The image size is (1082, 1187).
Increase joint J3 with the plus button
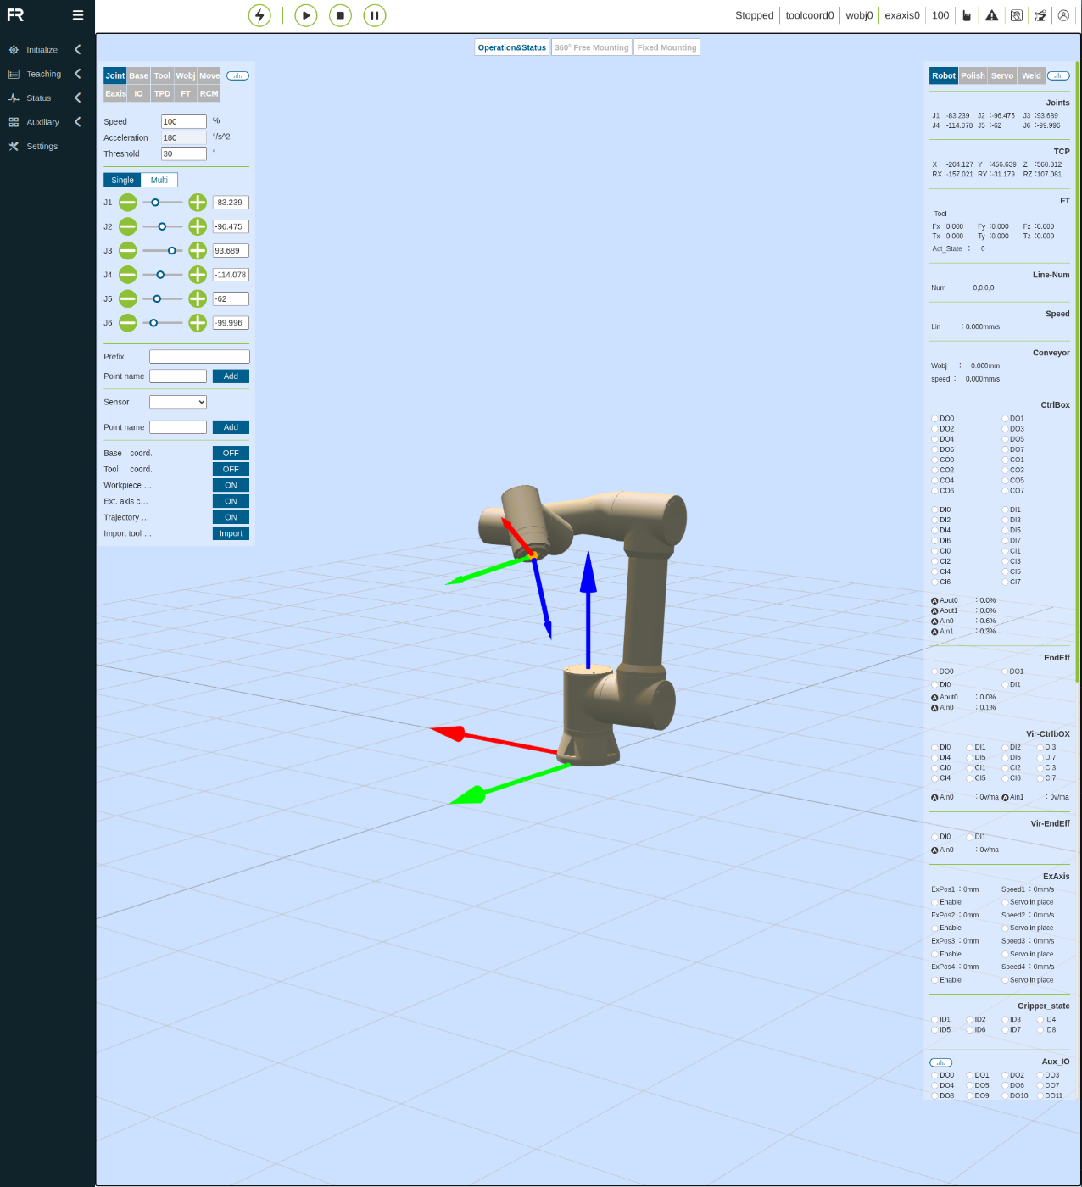[198, 250]
